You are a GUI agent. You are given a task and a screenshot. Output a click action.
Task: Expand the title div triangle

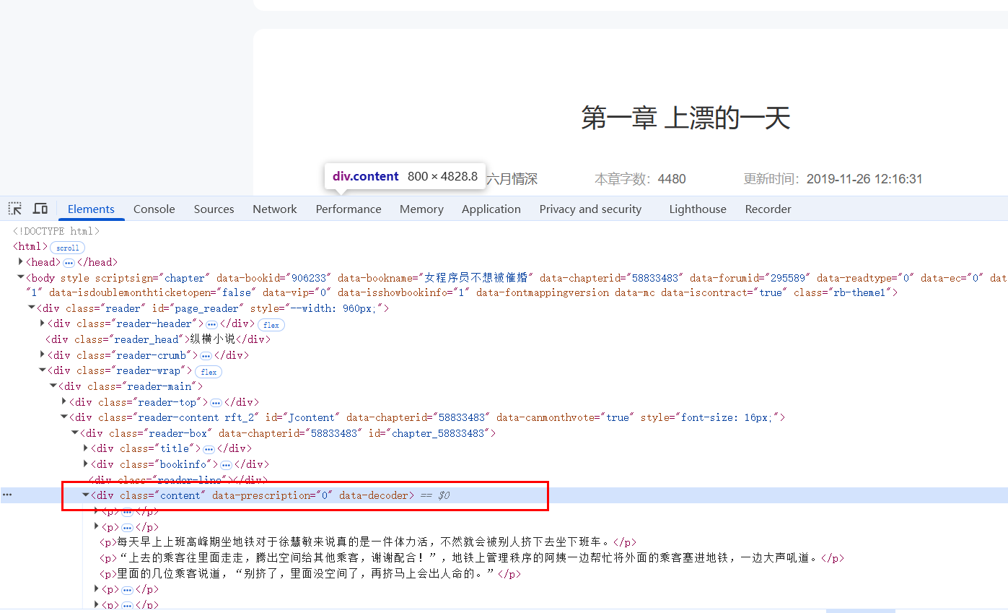[86, 448]
